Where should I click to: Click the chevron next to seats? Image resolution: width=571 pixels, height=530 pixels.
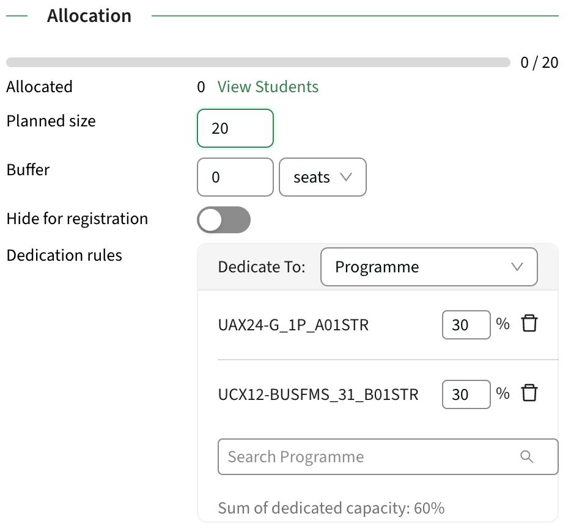point(345,177)
